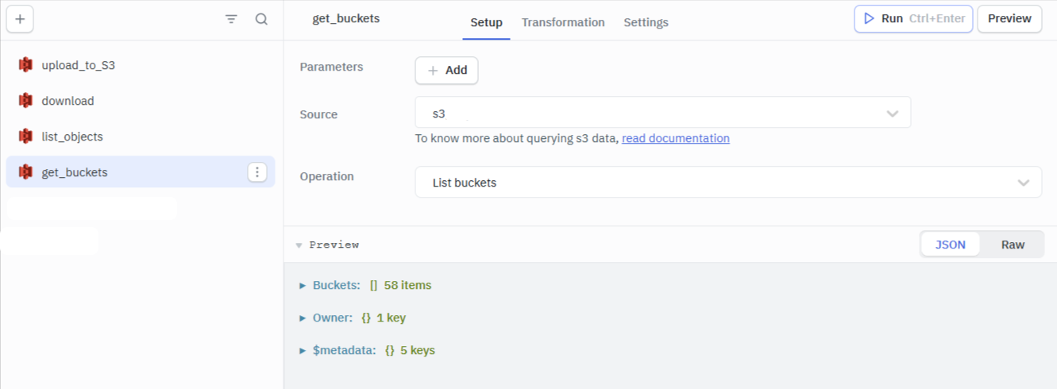Click the S3 icon beside download
Screen dimensions: 1057x389
pyautogui.click(x=25, y=101)
